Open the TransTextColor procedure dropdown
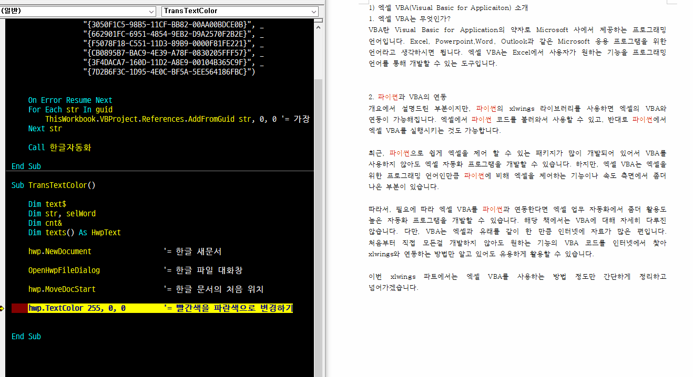This screenshot has width=693, height=377. [x=240, y=11]
